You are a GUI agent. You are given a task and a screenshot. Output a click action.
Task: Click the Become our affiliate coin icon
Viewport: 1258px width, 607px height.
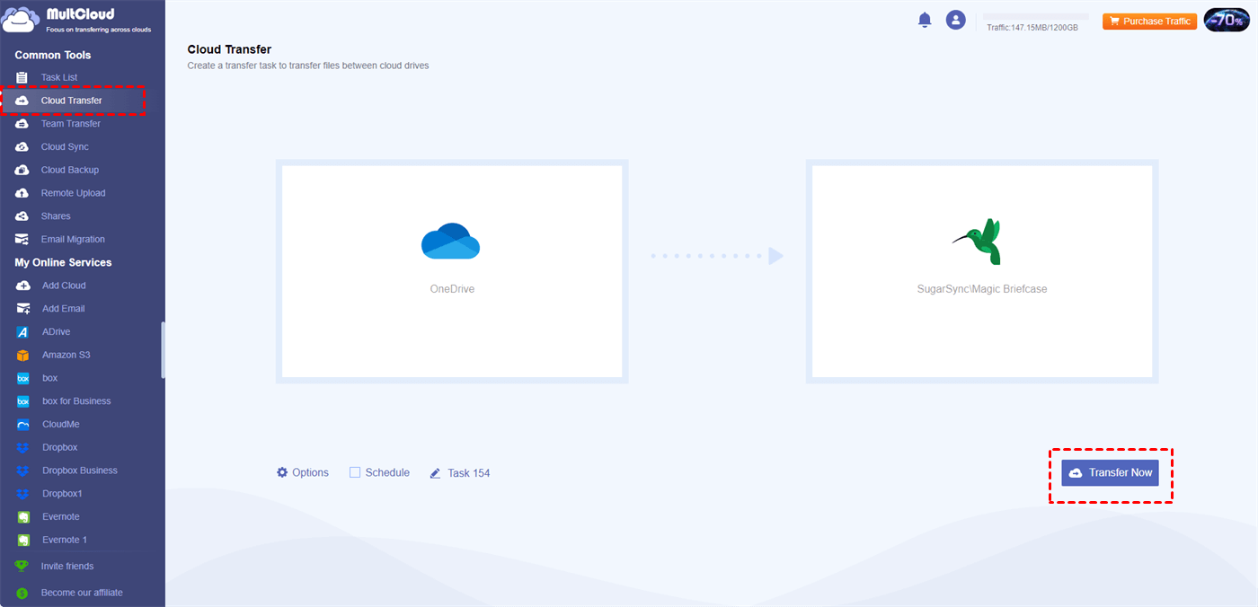click(22, 594)
